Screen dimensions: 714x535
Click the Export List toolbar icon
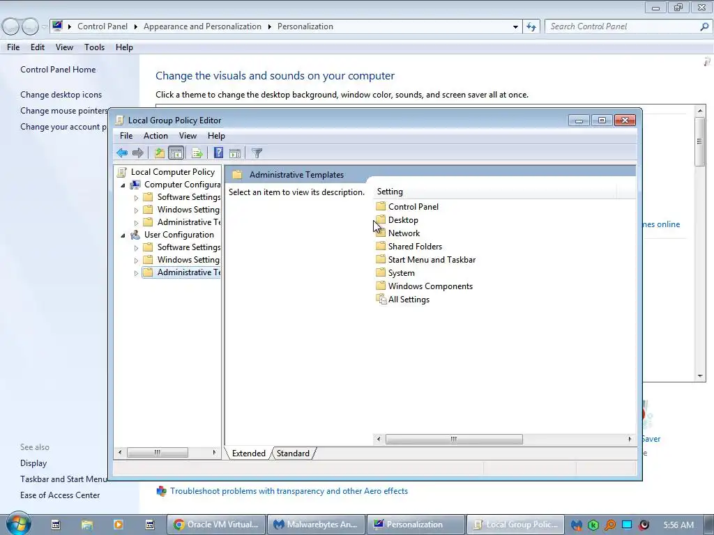point(197,153)
